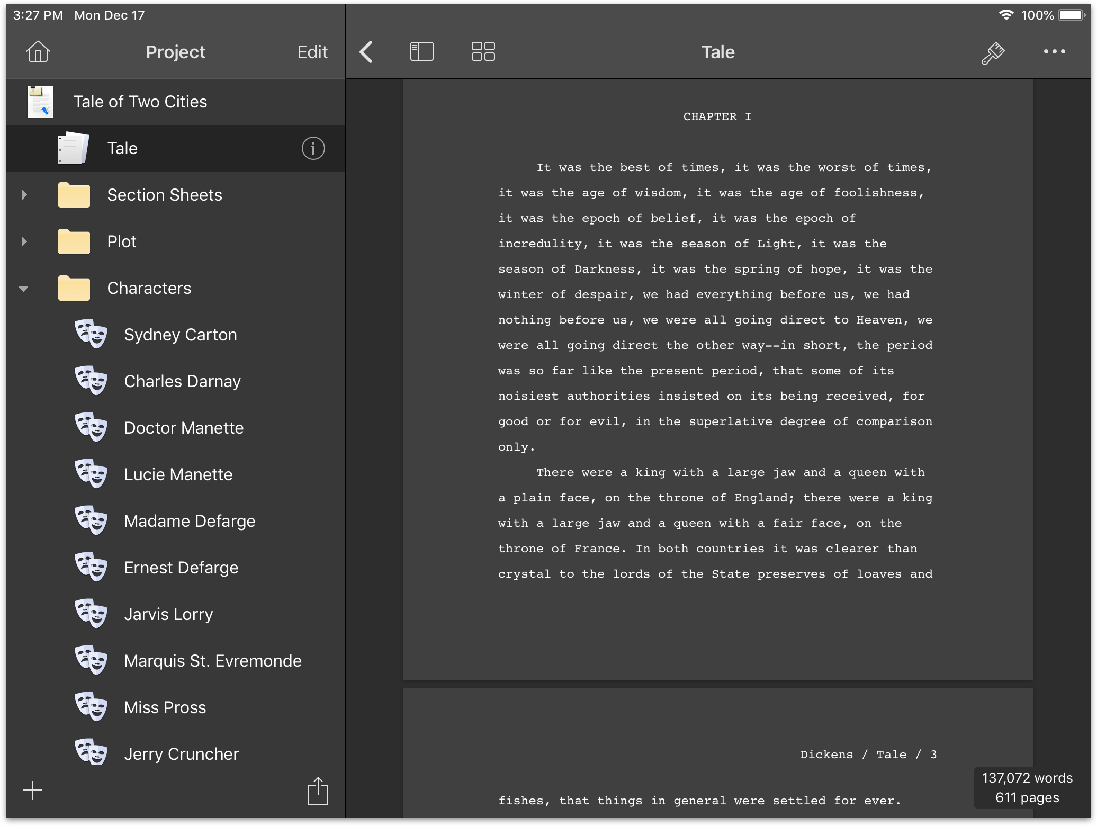Open Madame Defarge masks icon

(x=91, y=520)
